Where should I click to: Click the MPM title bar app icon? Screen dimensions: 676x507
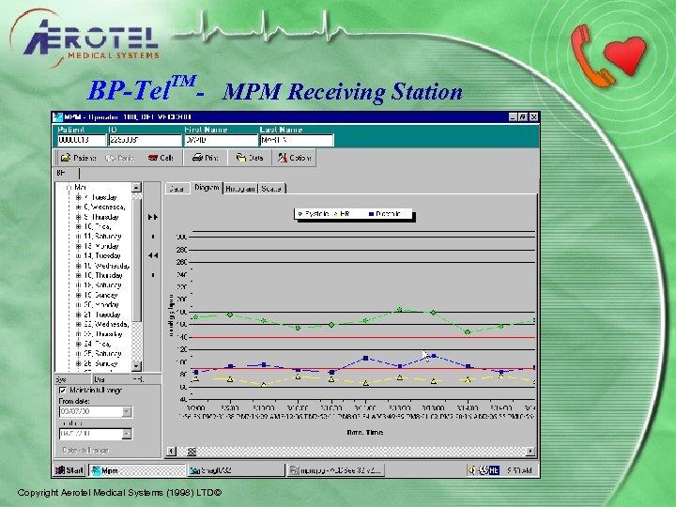click(x=58, y=116)
